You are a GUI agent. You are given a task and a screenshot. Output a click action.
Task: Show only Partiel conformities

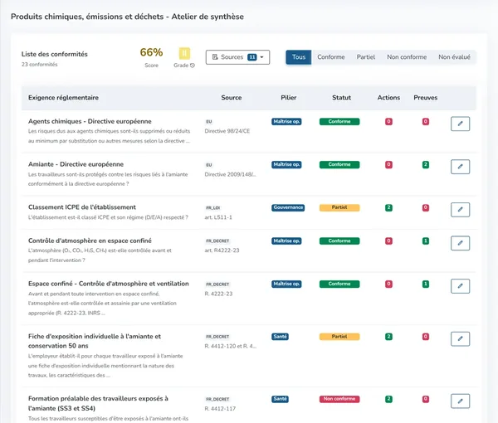coord(365,57)
